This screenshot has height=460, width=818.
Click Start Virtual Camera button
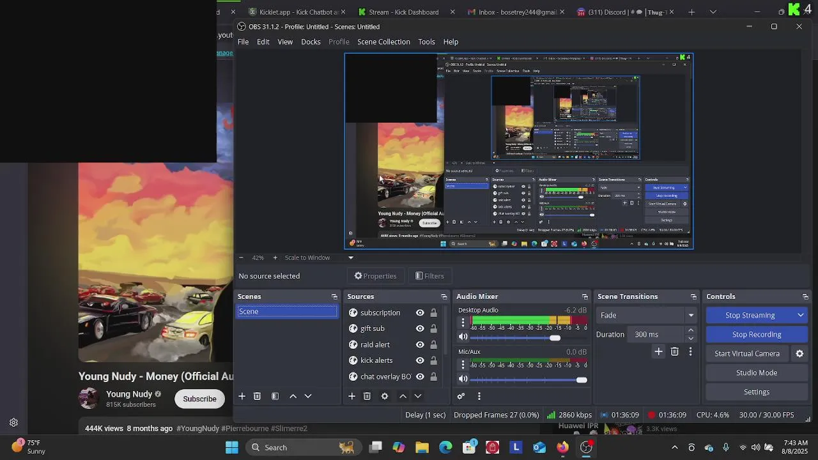746,353
